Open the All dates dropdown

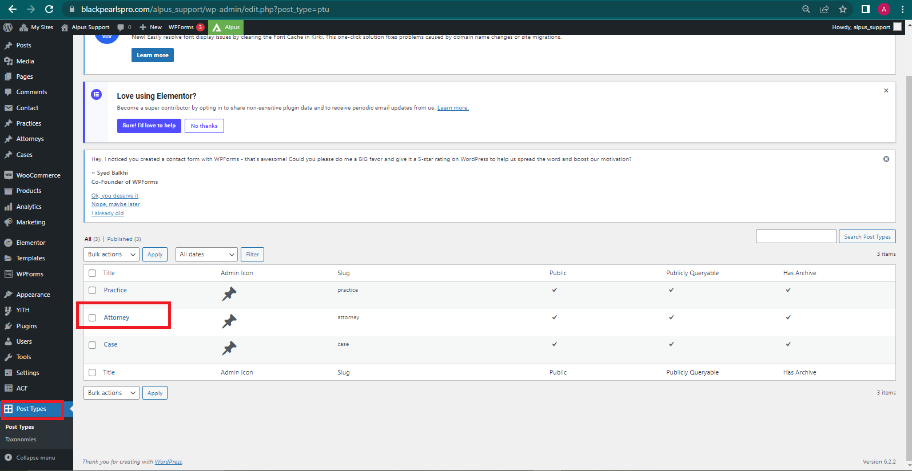pyautogui.click(x=206, y=254)
